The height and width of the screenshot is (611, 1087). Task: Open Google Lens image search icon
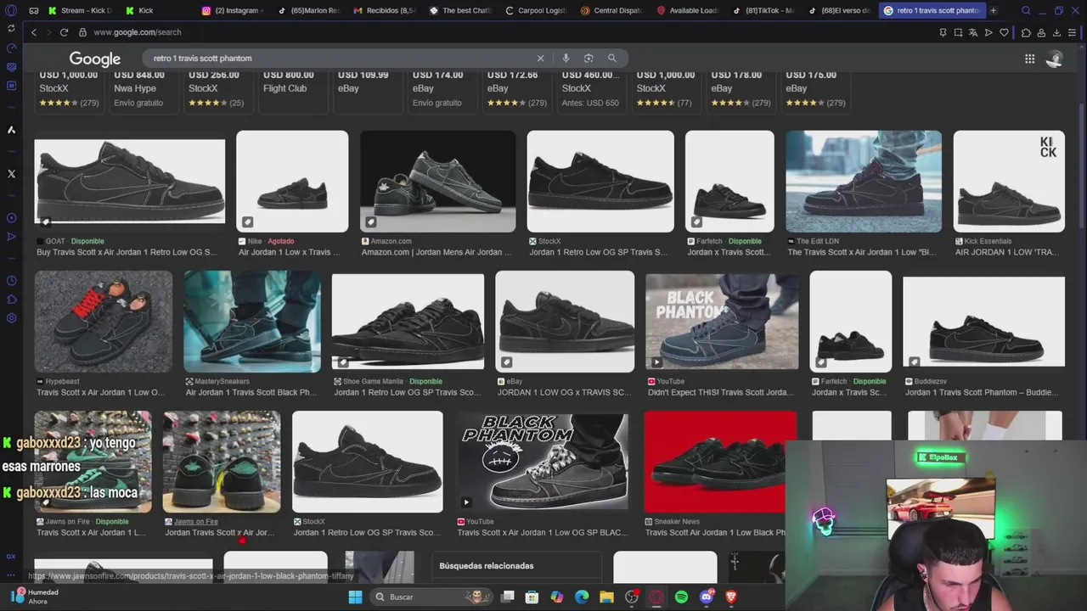589,59
